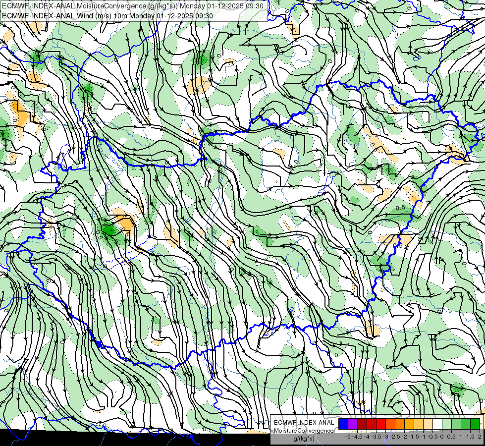
Task: Pick the white legend color swatch
Action: pyautogui.click(x=437, y=424)
